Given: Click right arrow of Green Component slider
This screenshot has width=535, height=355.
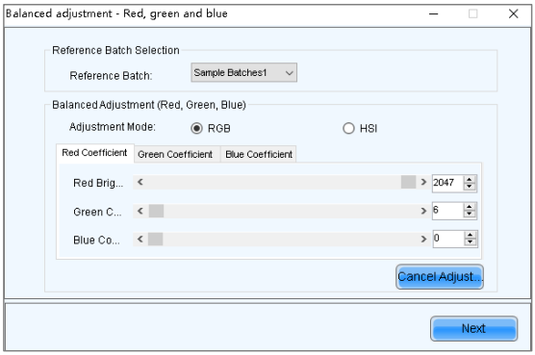Looking at the screenshot, I should [x=423, y=211].
